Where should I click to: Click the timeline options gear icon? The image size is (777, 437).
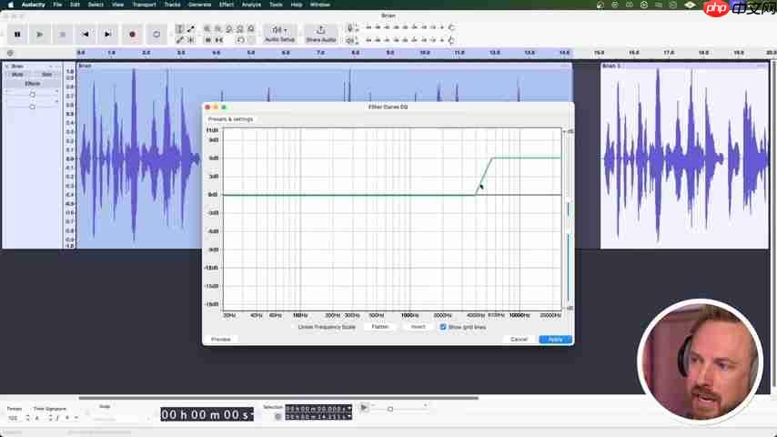click(x=10, y=53)
